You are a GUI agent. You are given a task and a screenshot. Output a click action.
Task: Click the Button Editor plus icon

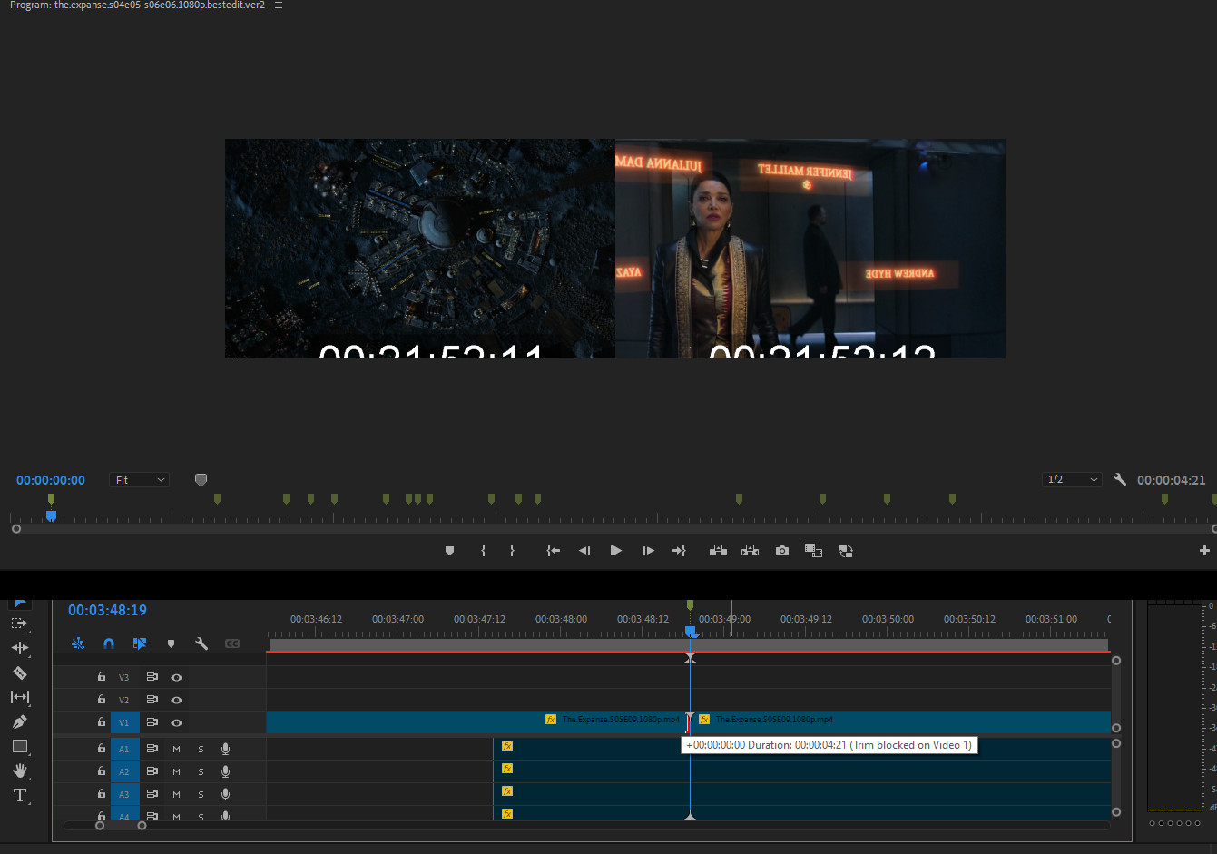click(1204, 551)
